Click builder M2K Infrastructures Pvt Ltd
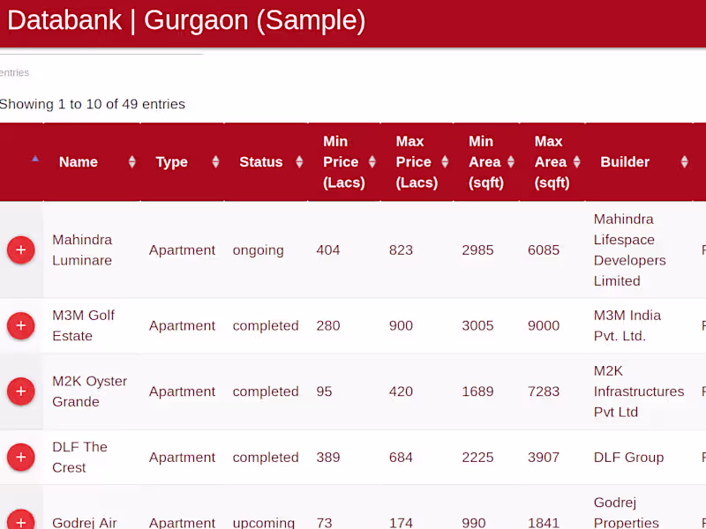 point(638,391)
